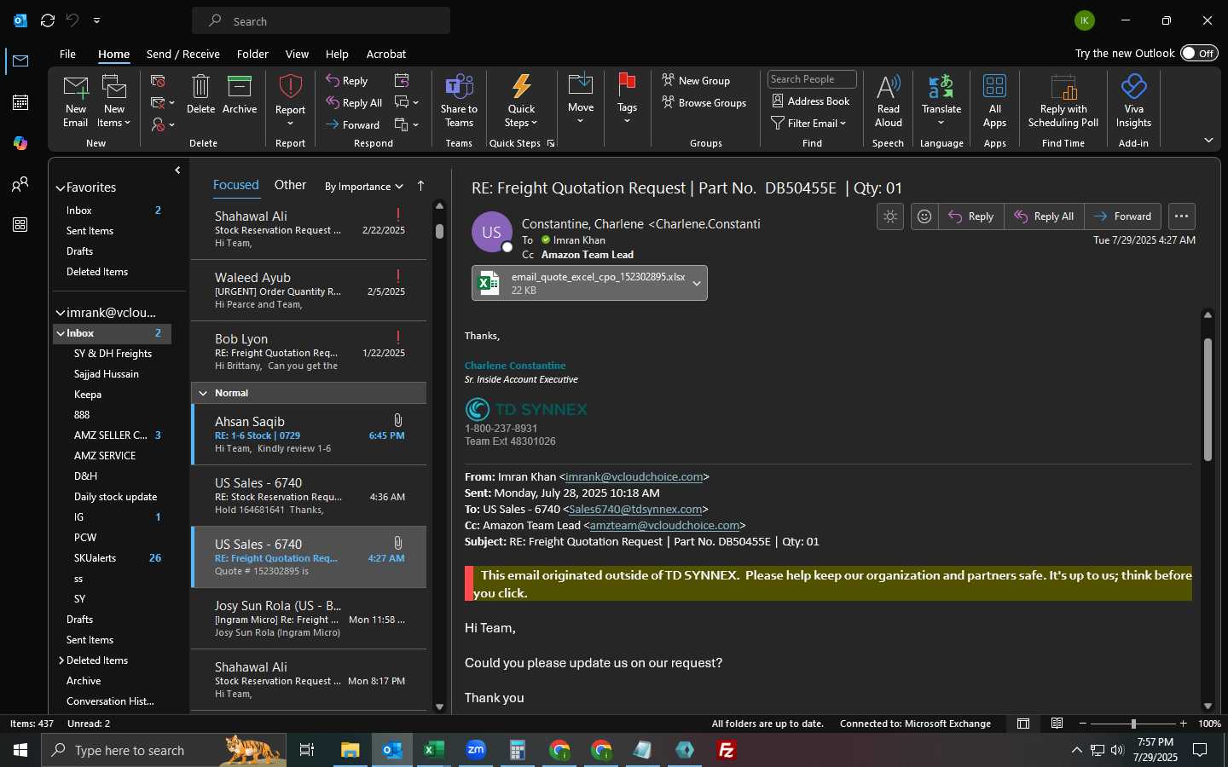Open the amzteam@vcloudchoice.com link
1228x767 pixels.
[664, 526]
